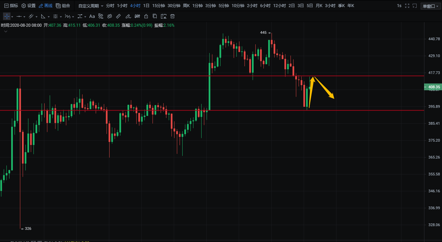442x242 pixels.
Task: Select the upper red horizontal resistance line
Action: tap(101, 76)
